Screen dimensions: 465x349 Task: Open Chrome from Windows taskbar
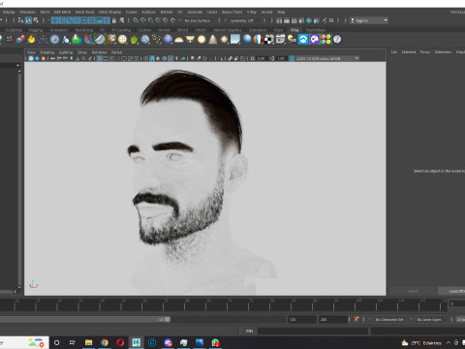105,342
